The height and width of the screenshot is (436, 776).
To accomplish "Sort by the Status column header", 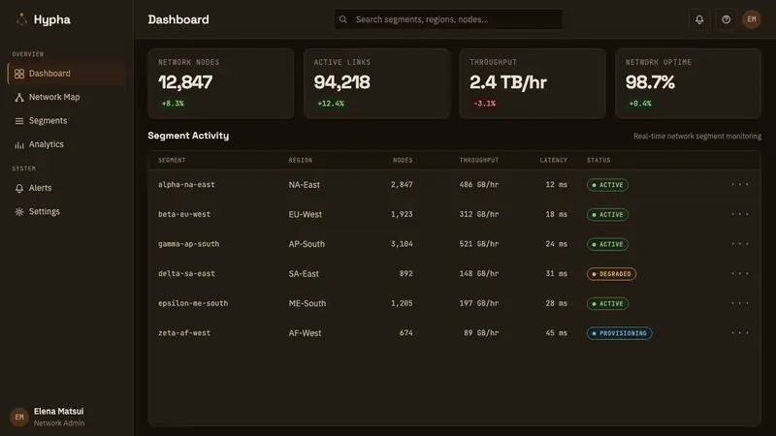I will (598, 160).
